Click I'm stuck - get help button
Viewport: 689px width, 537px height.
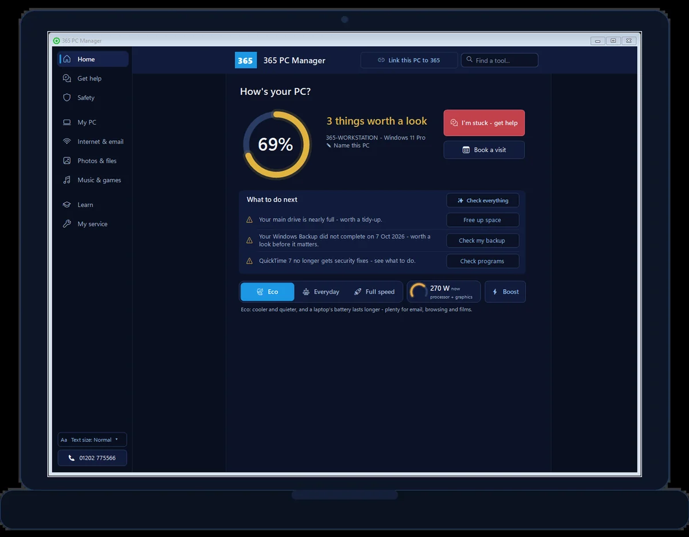(x=484, y=123)
